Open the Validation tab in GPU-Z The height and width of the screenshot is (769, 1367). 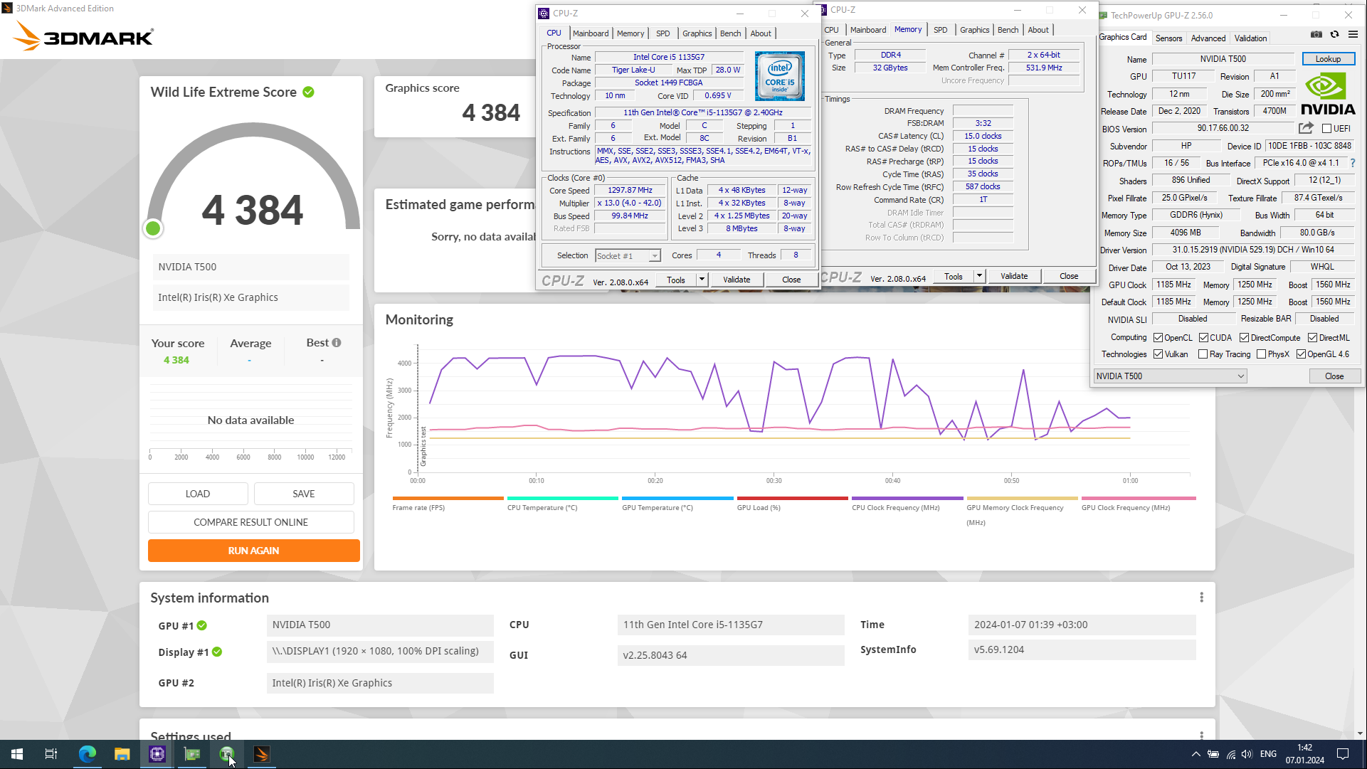(1250, 38)
